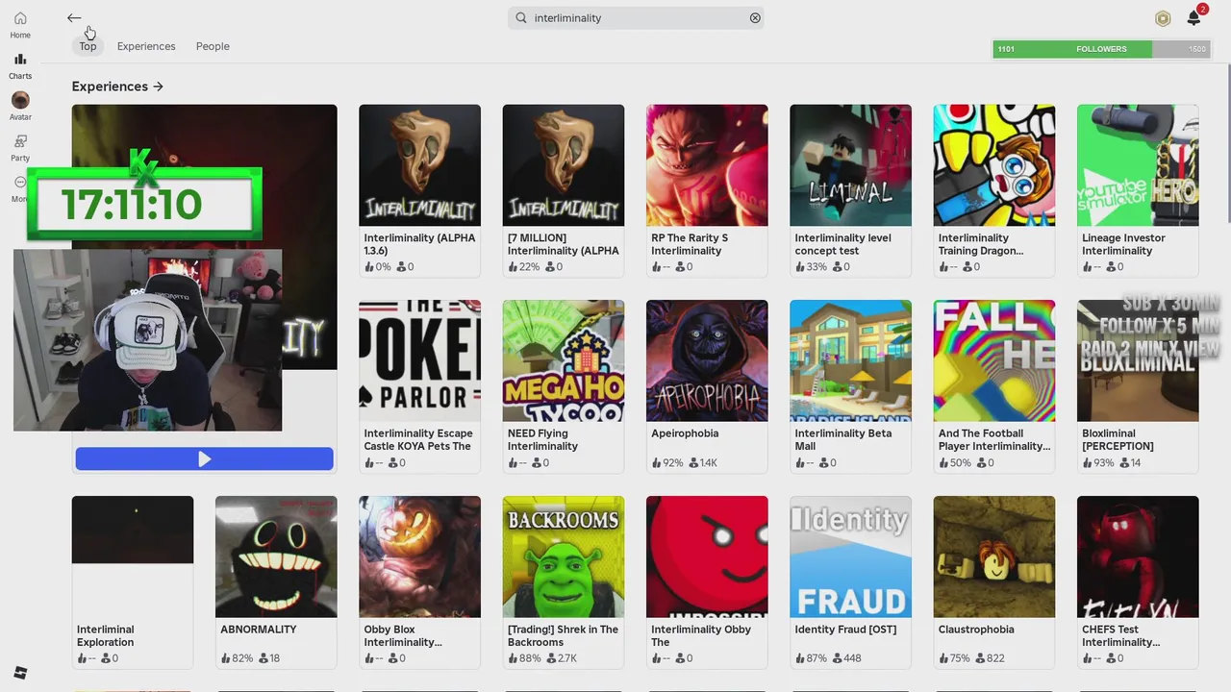Click Apeirophobia 92% like rating
The width and height of the screenshot is (1231, 692).
[x=667, y=463]
